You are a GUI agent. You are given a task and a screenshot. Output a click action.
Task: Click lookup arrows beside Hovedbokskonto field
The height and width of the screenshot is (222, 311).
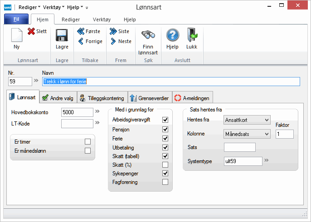(x=97, y=111)
